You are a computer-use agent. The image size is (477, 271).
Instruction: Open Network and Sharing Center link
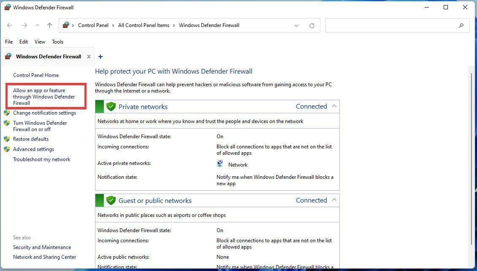pos(44,257)
